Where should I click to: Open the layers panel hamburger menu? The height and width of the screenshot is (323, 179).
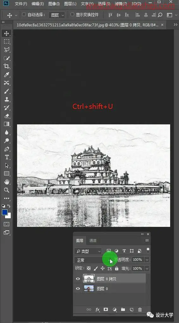147,241
